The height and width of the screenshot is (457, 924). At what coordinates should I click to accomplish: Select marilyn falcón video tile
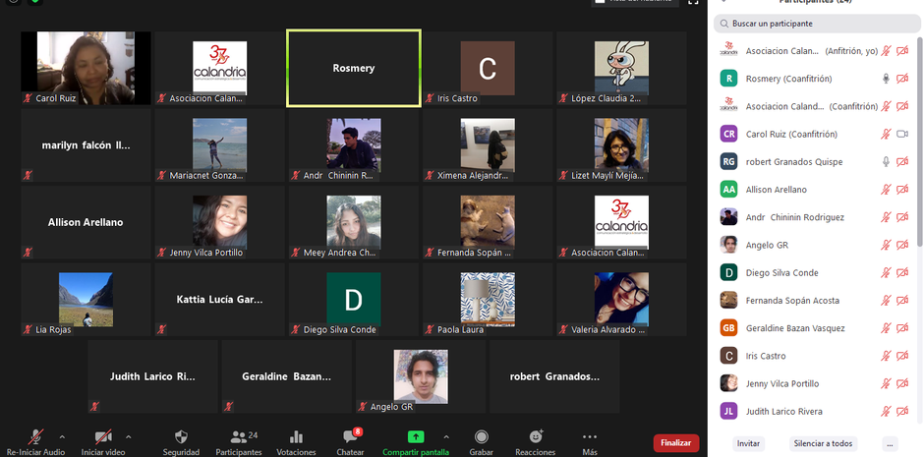(x=87, y=145)
